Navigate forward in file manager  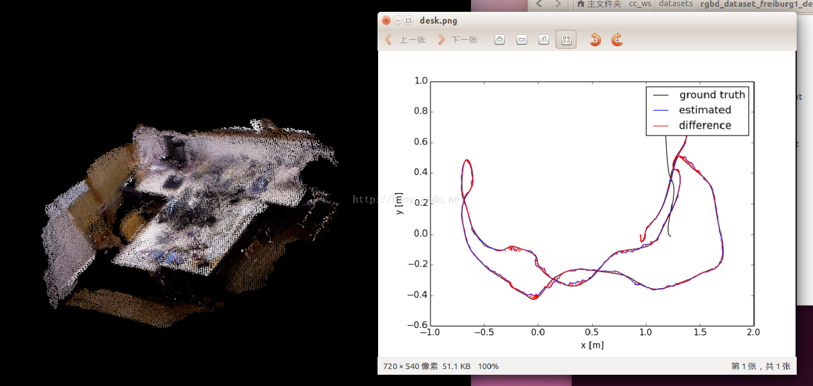[558, 5]
